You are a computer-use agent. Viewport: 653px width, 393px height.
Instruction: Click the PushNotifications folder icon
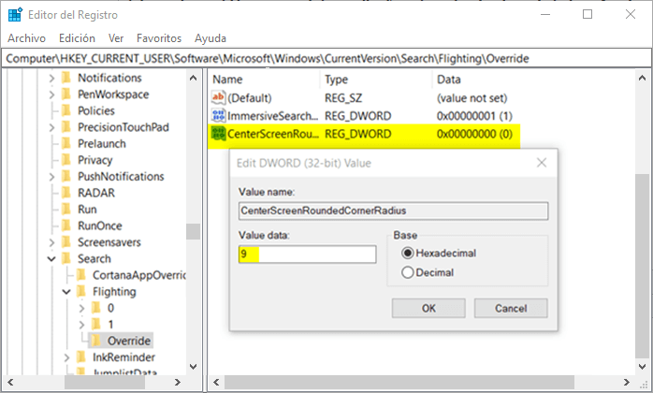pyautogui.click(x=65, y=176)
